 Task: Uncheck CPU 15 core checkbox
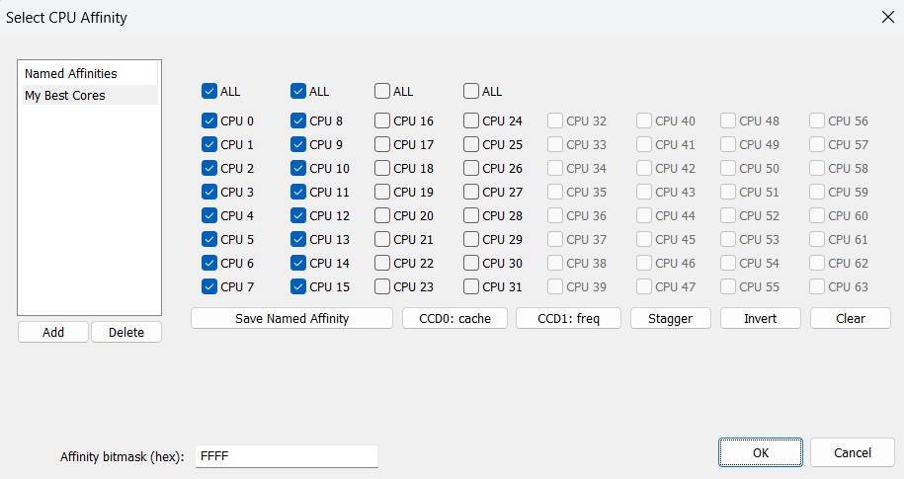(298, 287)
